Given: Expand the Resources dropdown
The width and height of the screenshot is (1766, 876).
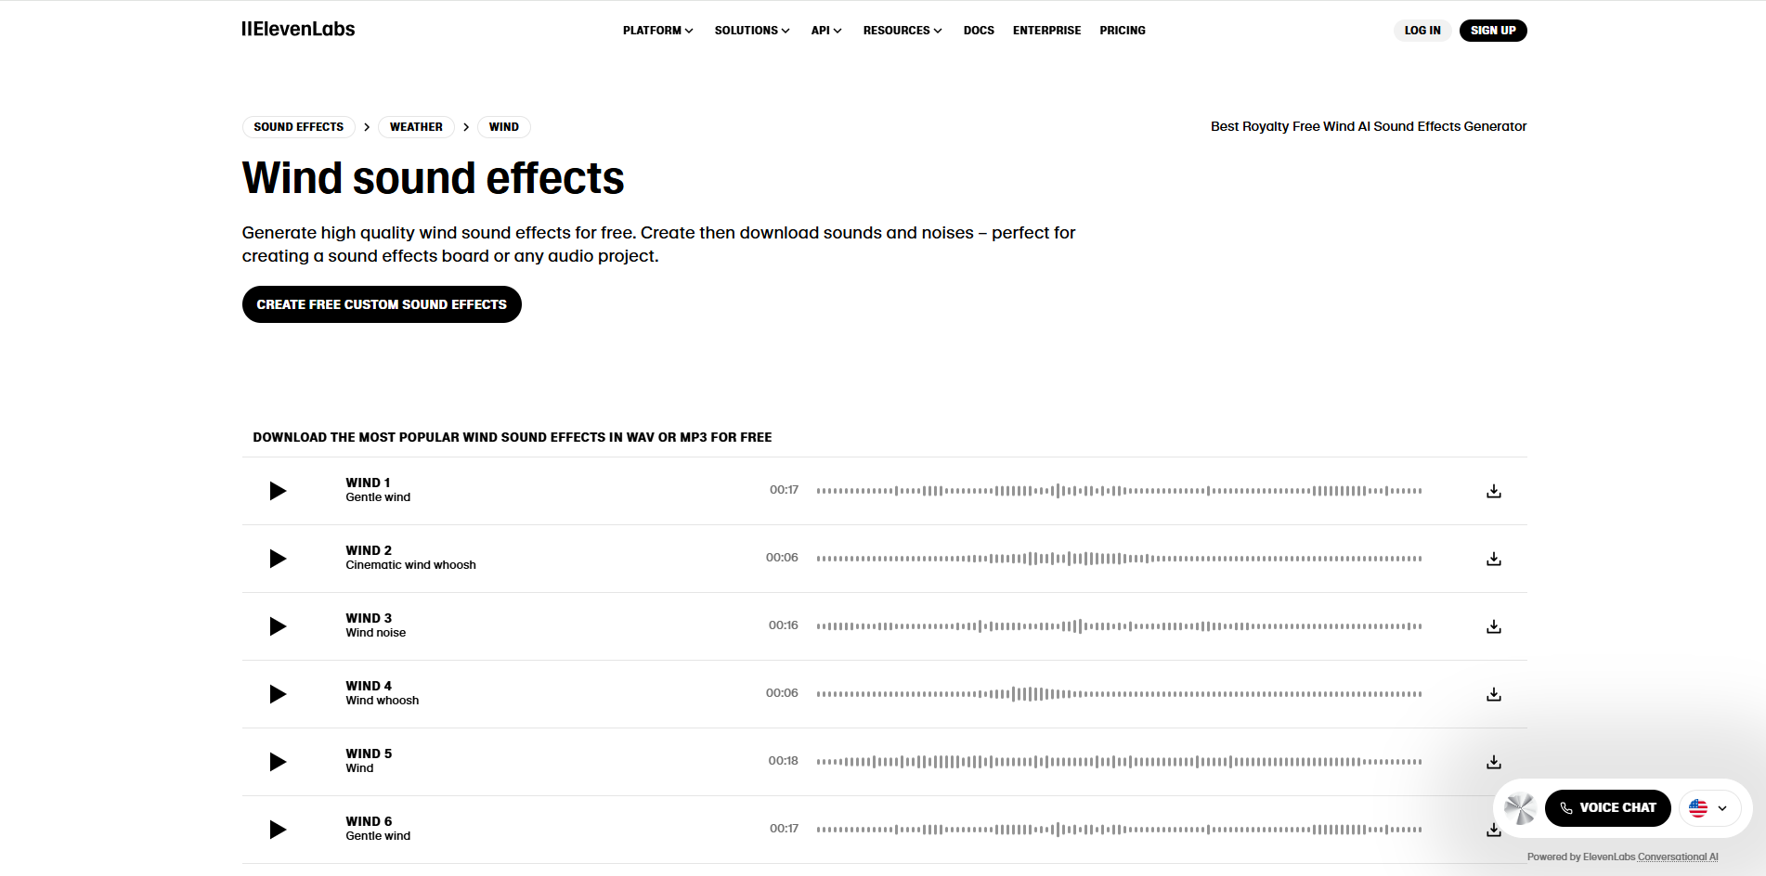Looking at the screenshot, I should [901, 30].
